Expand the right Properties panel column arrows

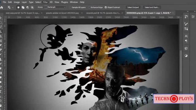[195, 11]
